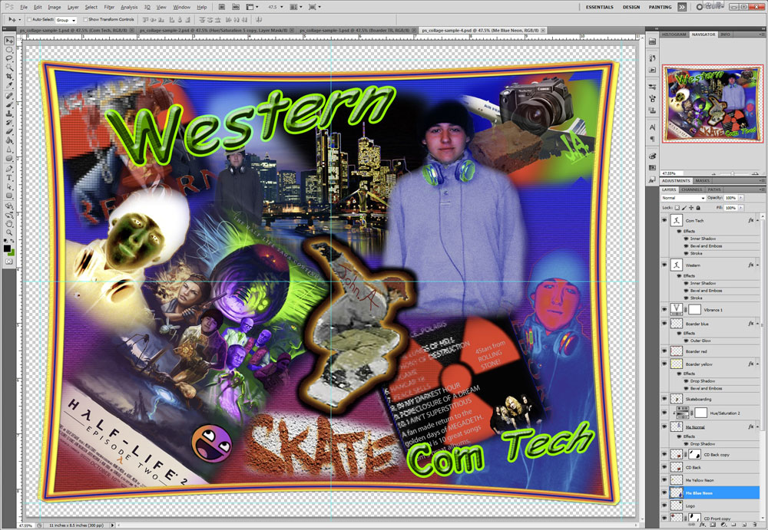The height and width of the screenshot is (530, 768).
Task: Open the Filter menu
Action: point(109,7)
